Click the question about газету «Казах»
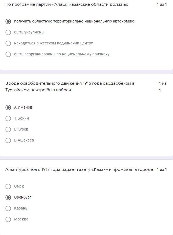Image resolution: width=173 pixels, height=235 pixels. coord(79,169)
